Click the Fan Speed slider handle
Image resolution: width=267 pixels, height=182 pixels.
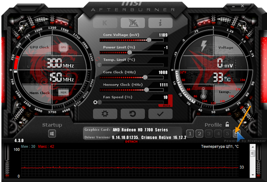coord(100,102)
